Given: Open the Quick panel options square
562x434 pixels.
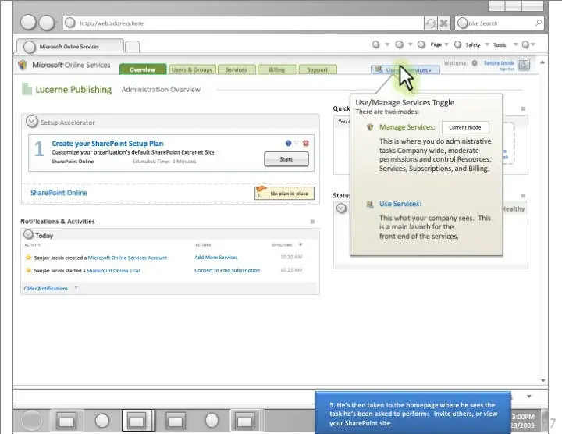Looking at the screenshot, I should (x=523, y=108).
